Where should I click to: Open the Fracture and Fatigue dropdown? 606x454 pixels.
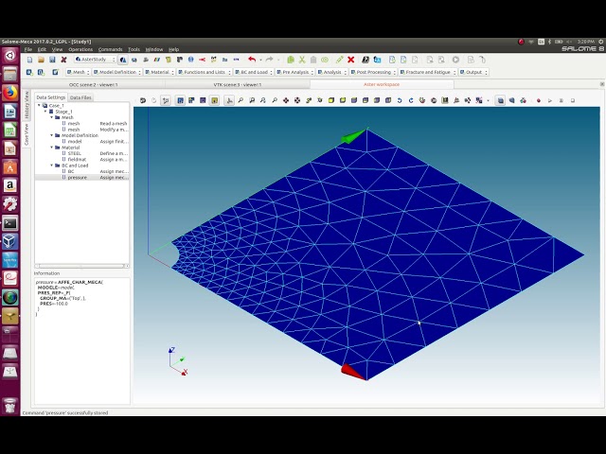[428, 72]
